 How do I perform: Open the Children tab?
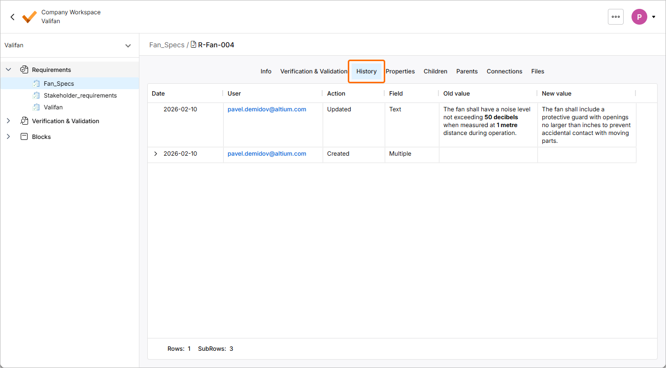pos(435,71)
